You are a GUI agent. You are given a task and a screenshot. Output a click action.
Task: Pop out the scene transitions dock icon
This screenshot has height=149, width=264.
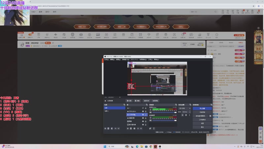click(x=190, y=105)
